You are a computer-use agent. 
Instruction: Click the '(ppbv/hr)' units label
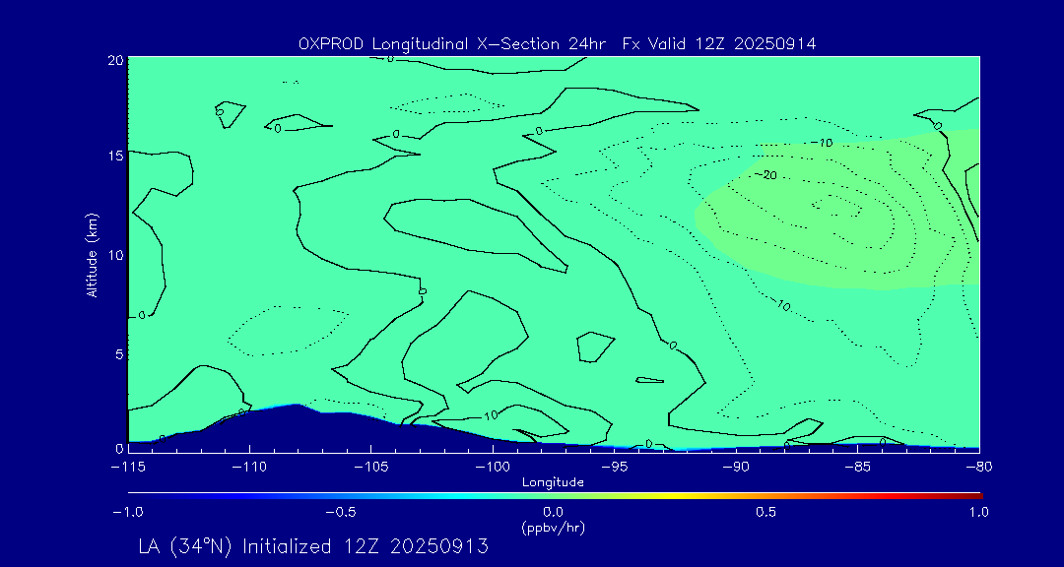tap(553, 527)
